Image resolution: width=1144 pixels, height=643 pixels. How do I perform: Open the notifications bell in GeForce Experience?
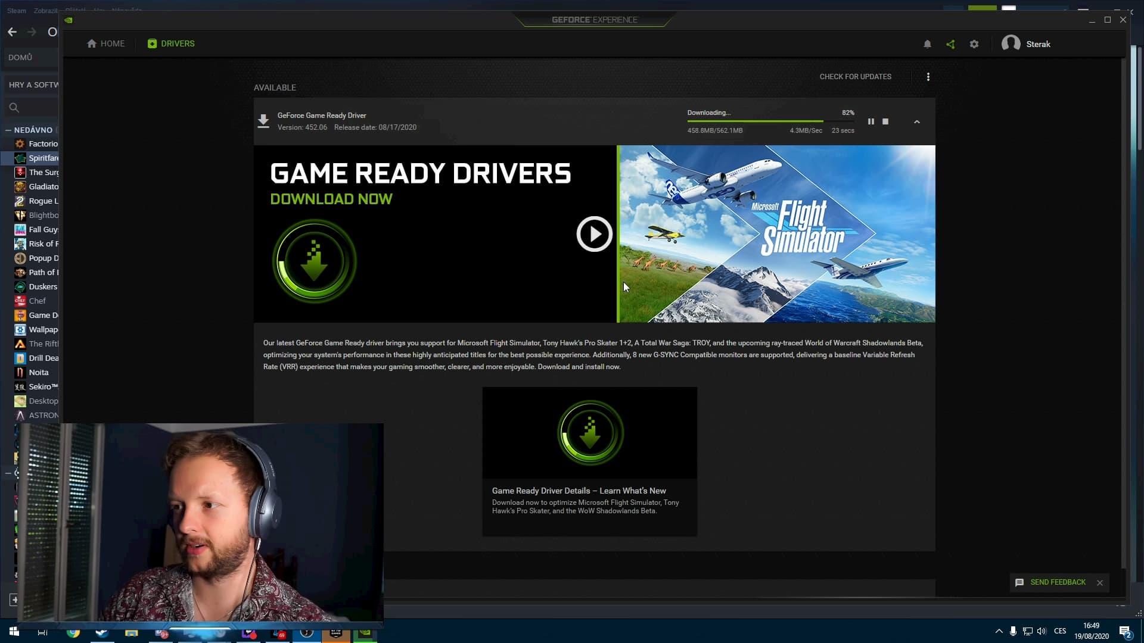[927, 44]
